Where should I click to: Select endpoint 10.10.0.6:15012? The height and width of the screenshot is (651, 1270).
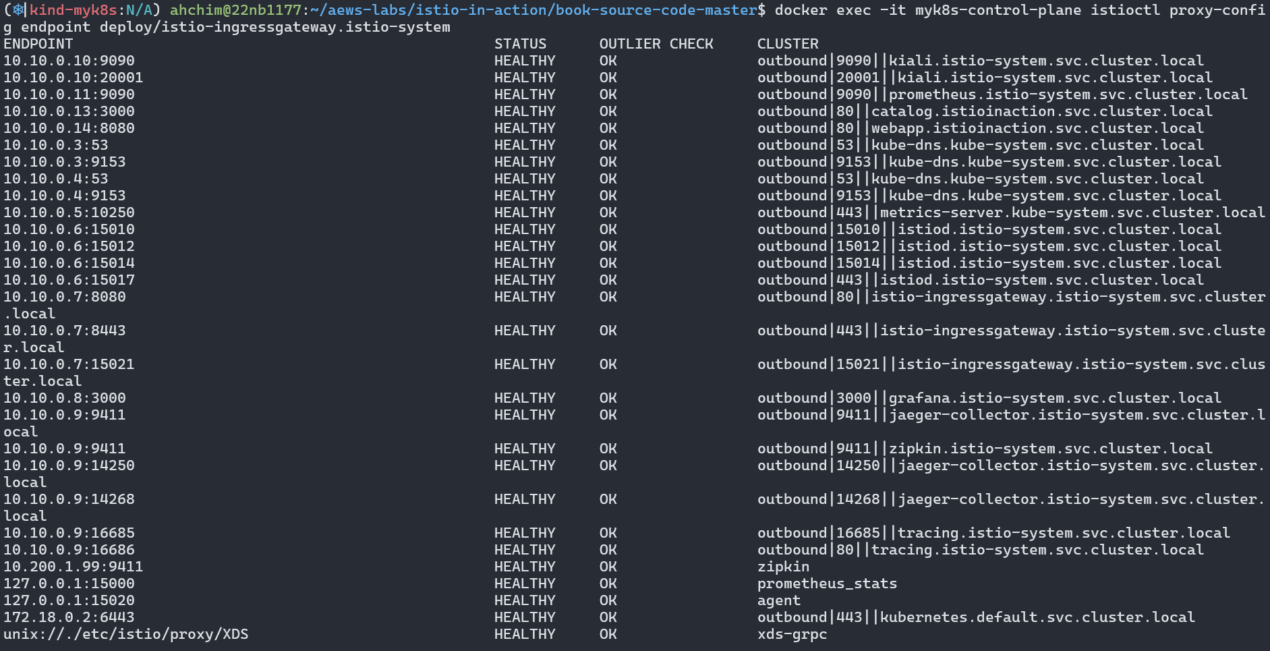69,246
